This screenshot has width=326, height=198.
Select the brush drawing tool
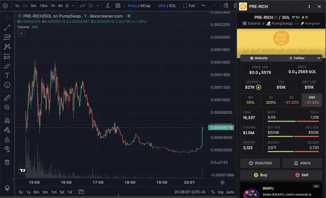(x=7, y=66)
